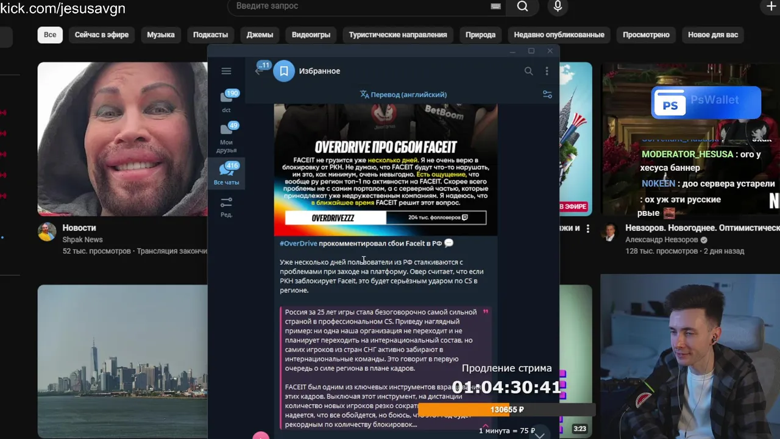Open the city skyline video thumbnail
The height and width of the screenshot is (439, 780).
[x=122, y=362]
